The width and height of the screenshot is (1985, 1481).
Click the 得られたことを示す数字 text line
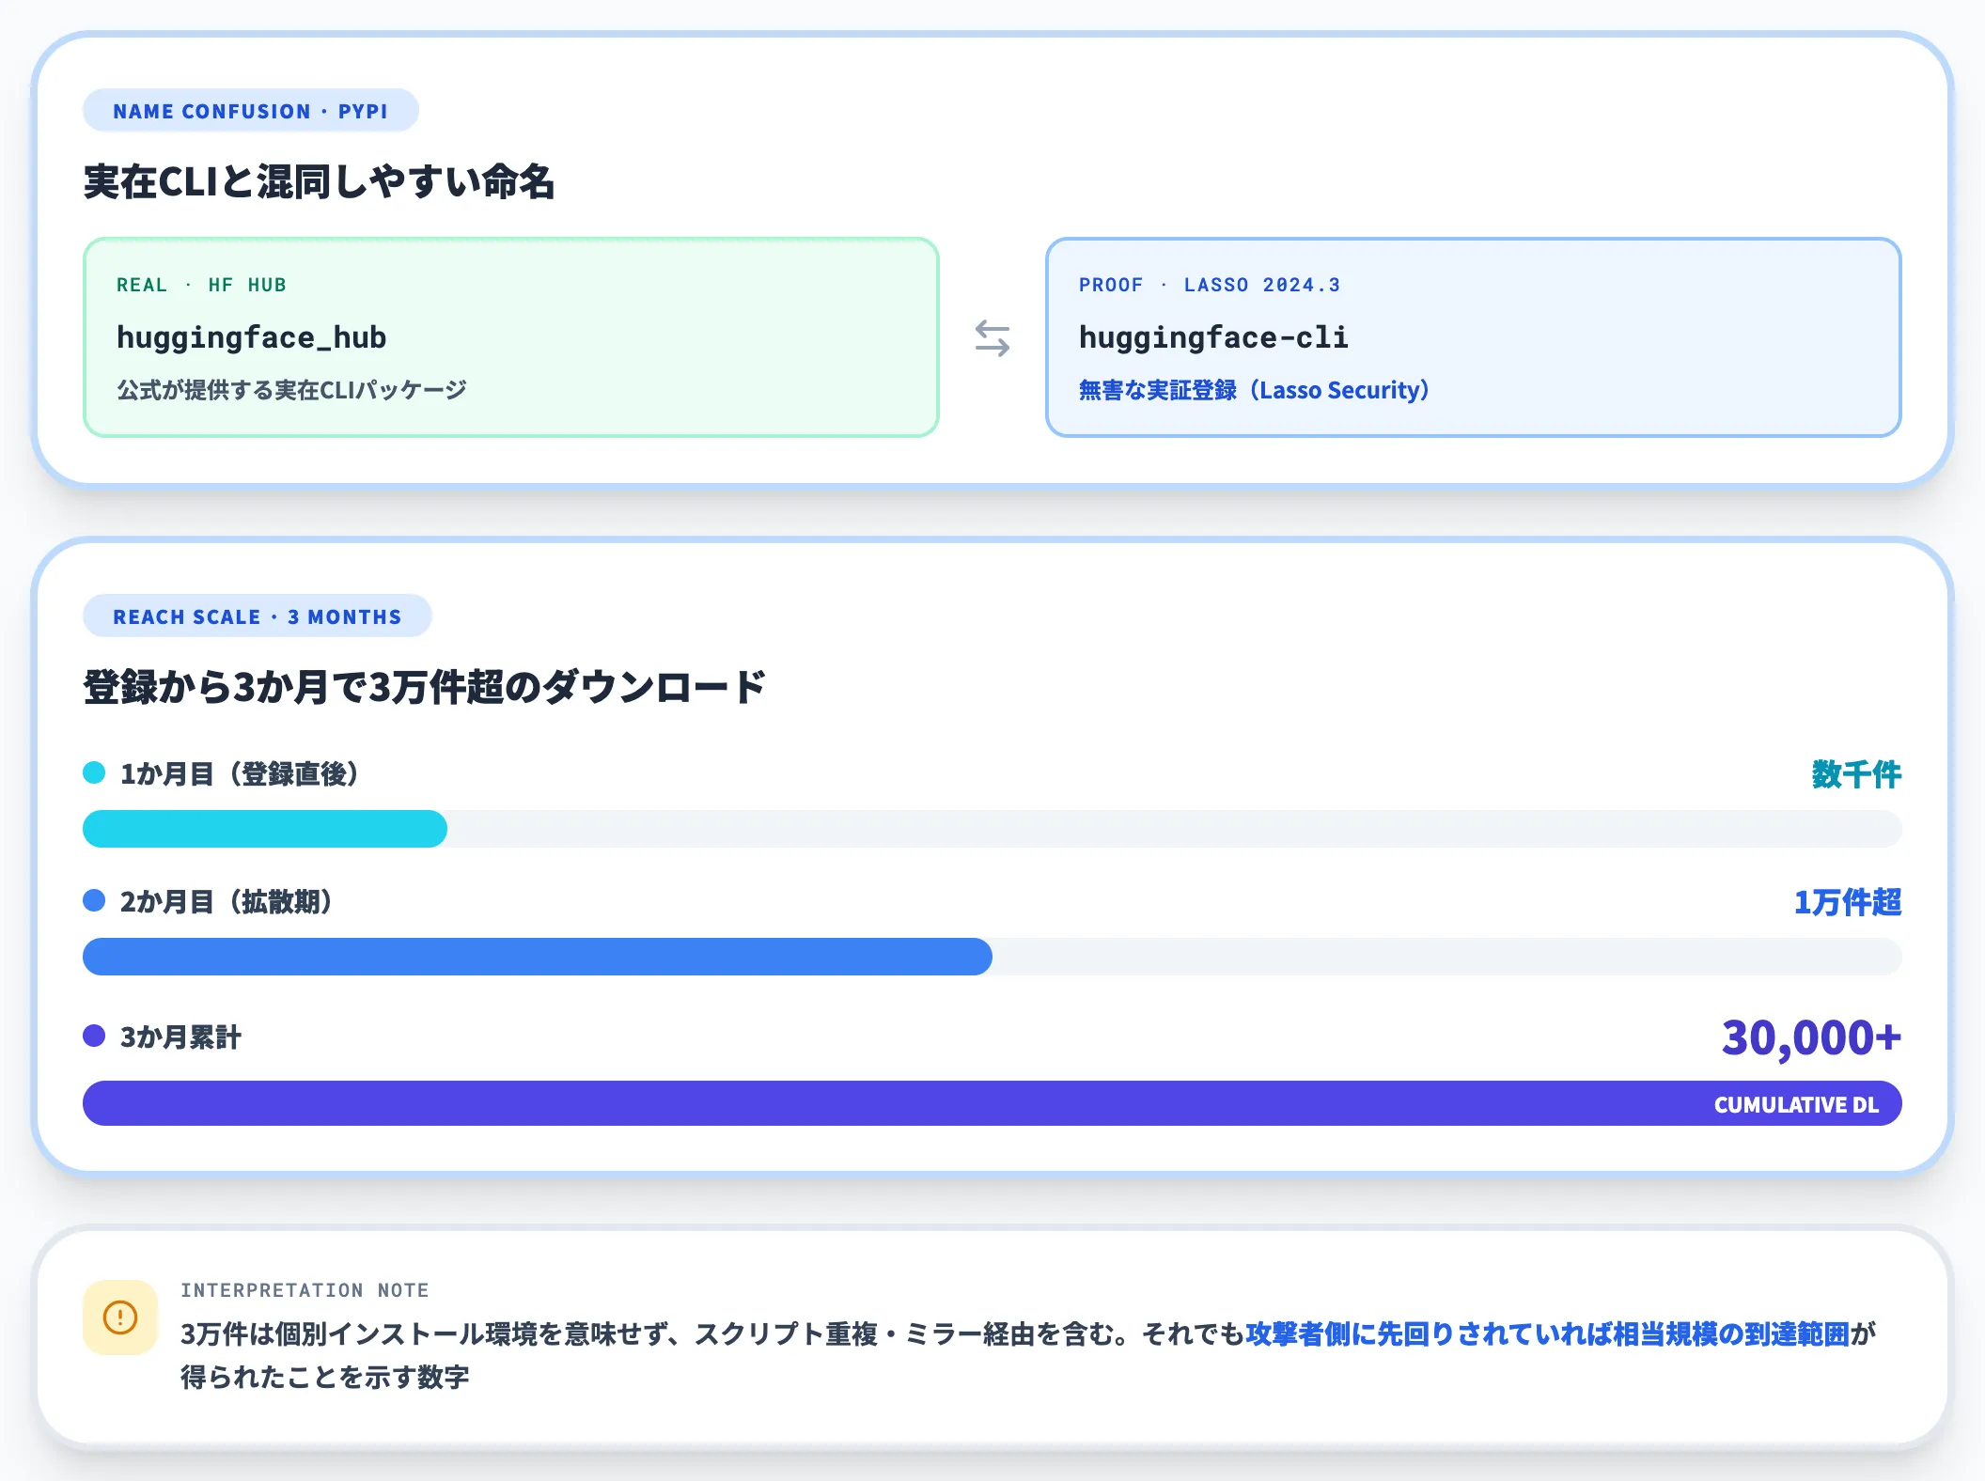(324, 1377)
